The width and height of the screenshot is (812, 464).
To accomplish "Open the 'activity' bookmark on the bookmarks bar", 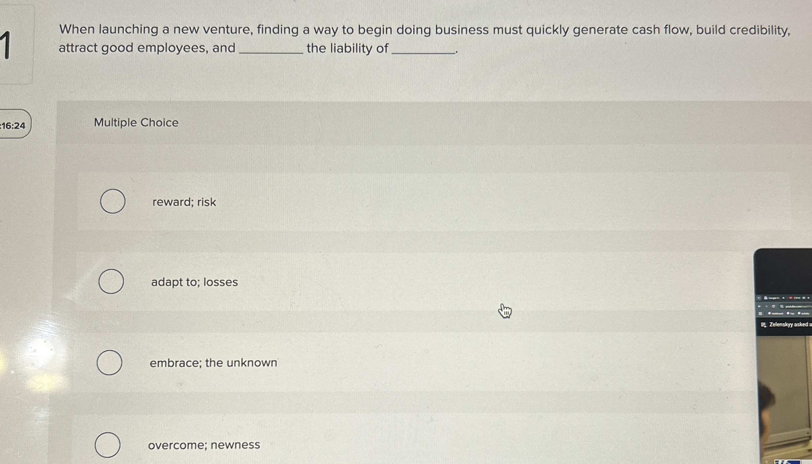I will (x=804, y=313).
